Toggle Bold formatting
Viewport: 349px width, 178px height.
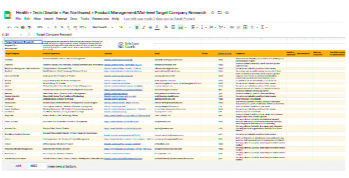click(137, 27)
